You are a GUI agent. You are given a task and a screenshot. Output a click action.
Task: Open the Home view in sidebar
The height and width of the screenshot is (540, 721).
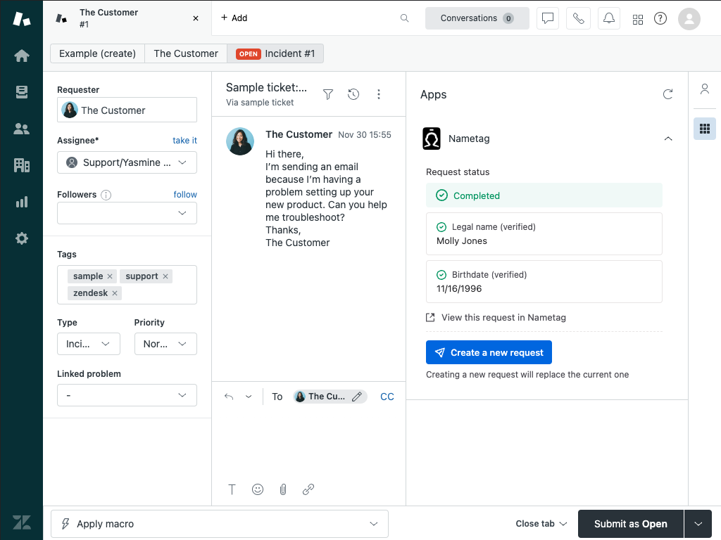pyautogui.click(x=21, y=56)
